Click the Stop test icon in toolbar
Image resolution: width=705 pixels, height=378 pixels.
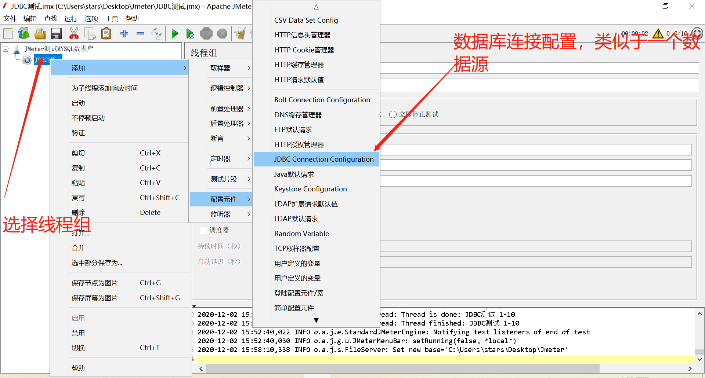[206, 33]
